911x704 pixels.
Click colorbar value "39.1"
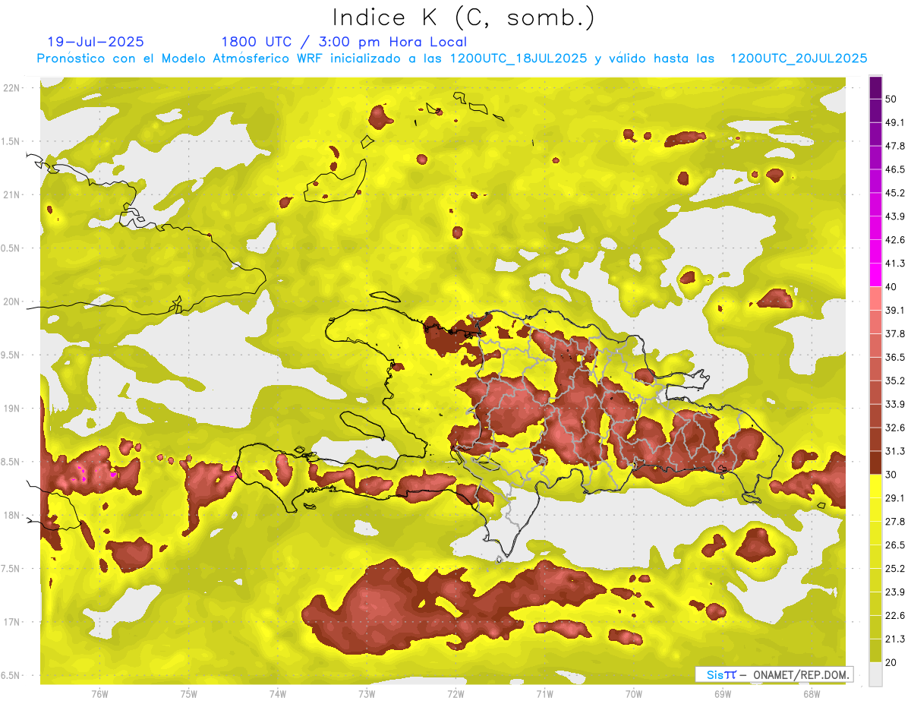pyautogui.click(x=895, y=310)
